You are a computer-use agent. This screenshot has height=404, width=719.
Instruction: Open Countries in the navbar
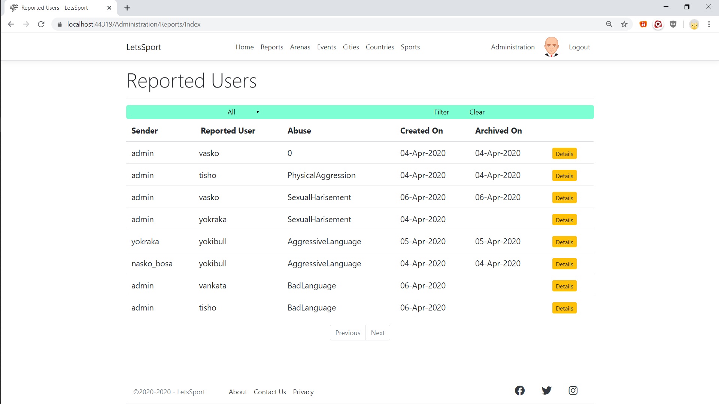tap(380, 47)
